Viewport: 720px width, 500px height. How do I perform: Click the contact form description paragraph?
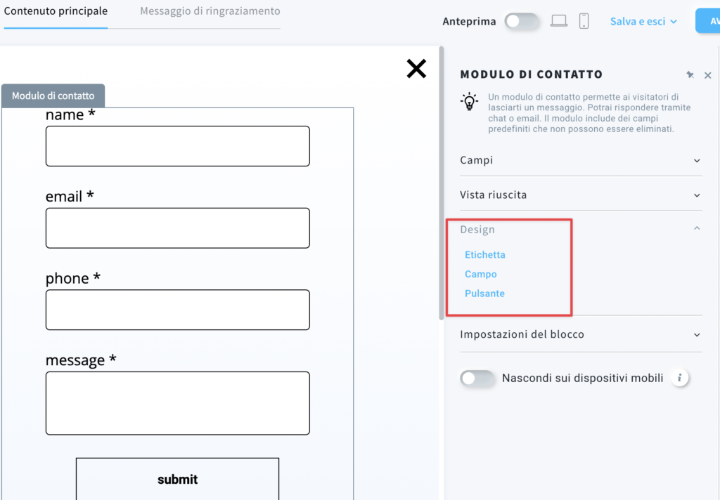590,113
